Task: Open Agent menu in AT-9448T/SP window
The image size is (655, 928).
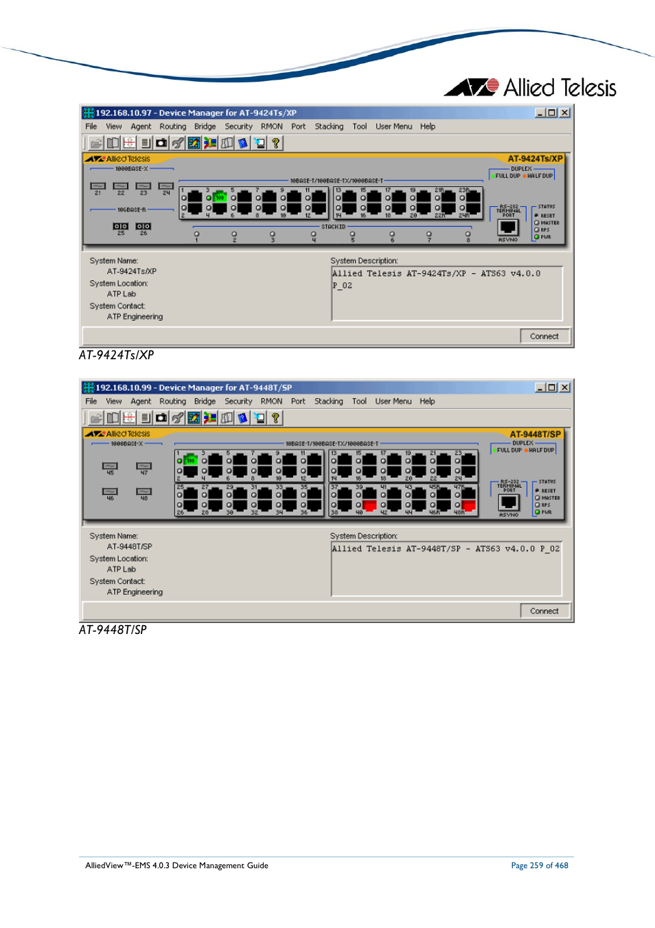Action: point(141,401)
